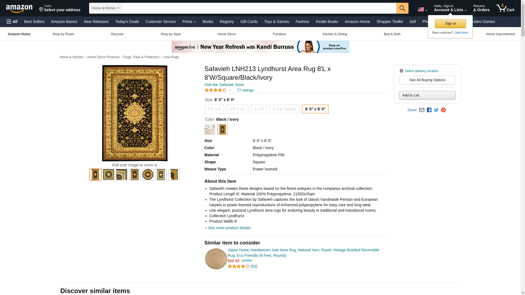Open the country flag language dropdown
This screenshot has width=525, height=295.
pyautogui.click(x=422, y=10)
